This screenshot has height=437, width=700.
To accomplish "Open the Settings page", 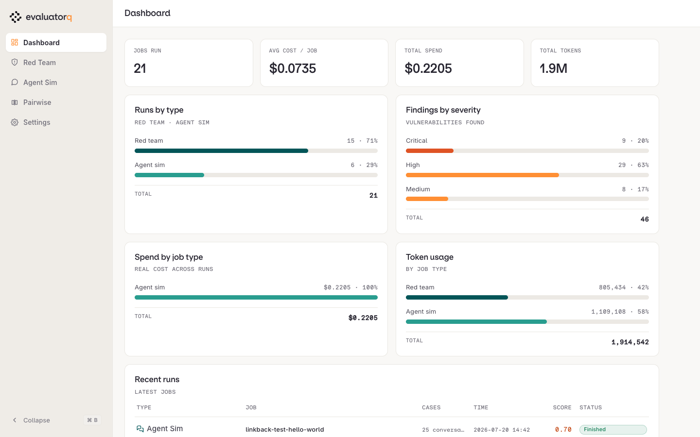I will pyautogui.click(x=56, y=122).
